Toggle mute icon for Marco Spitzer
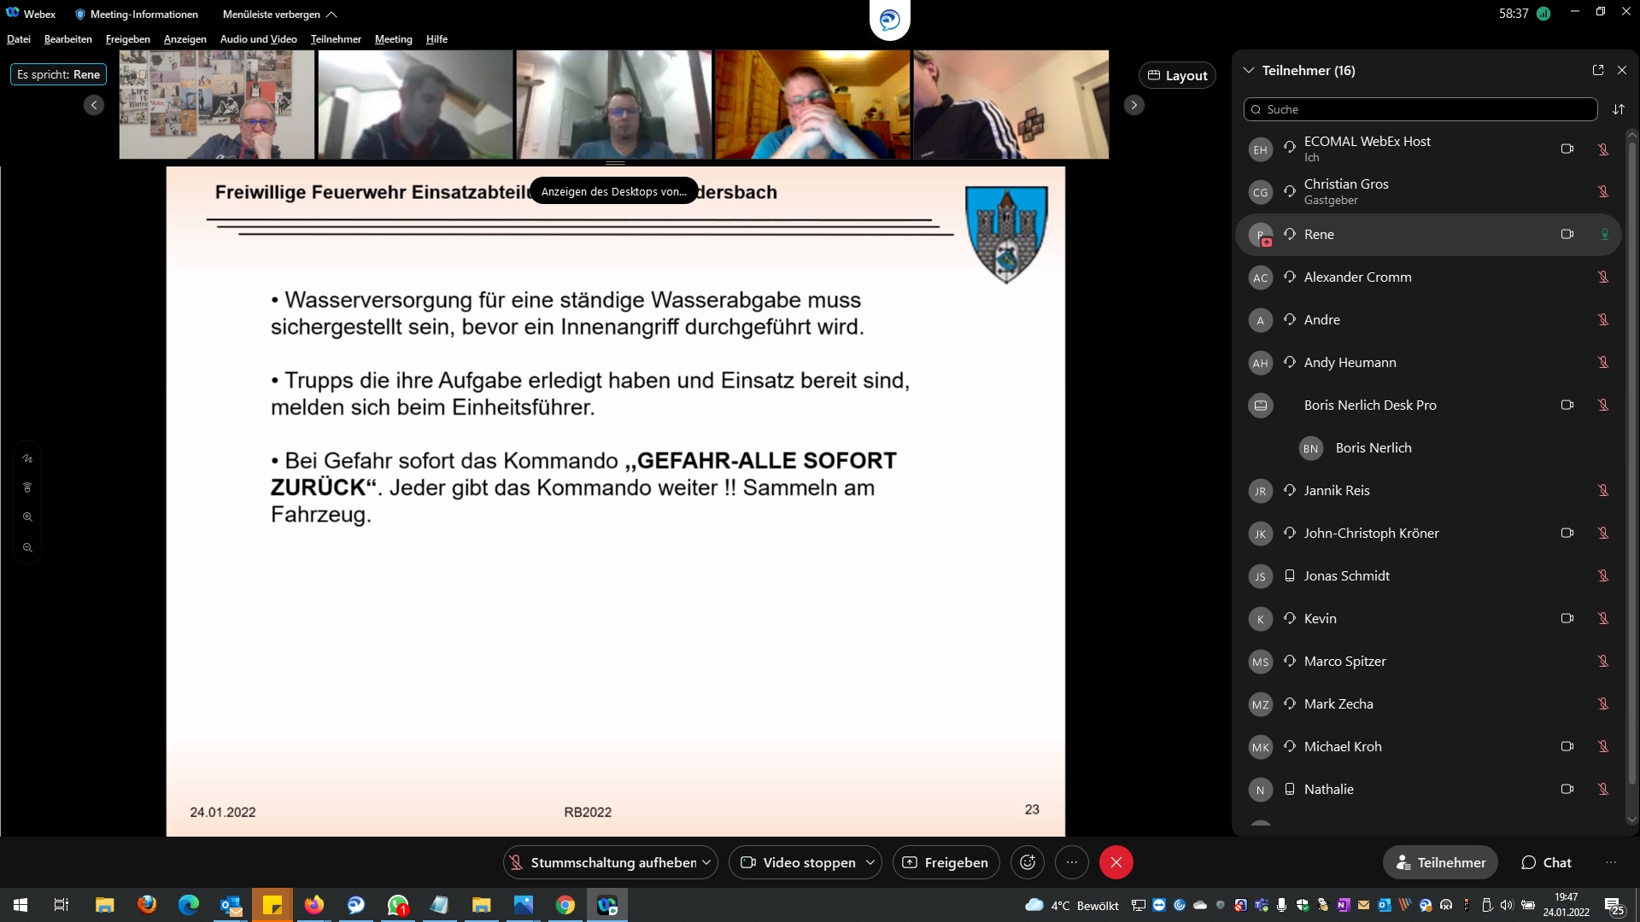This screenshot has width=1640, height=922. click(1603, 661)
